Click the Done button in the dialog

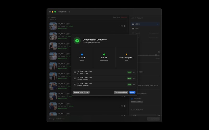[x=132, y=92]
